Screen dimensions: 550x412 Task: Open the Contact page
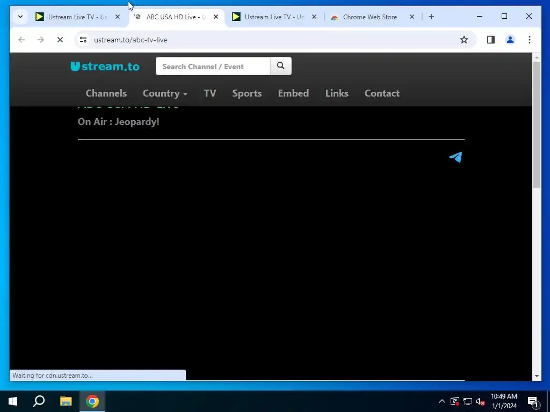382,93
